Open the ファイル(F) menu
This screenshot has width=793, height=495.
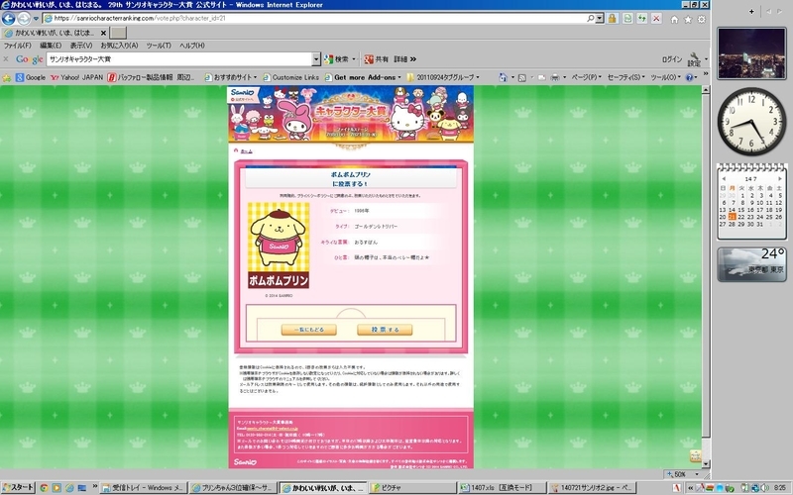click(x=17, y=46)
